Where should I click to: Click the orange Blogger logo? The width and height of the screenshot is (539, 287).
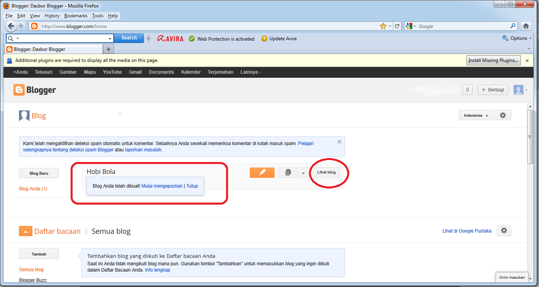click(x=35, y=90)
